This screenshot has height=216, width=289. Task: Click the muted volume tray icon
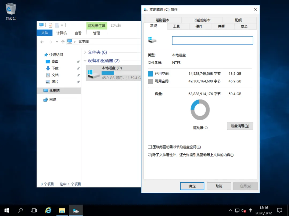[x=244, y=210]
